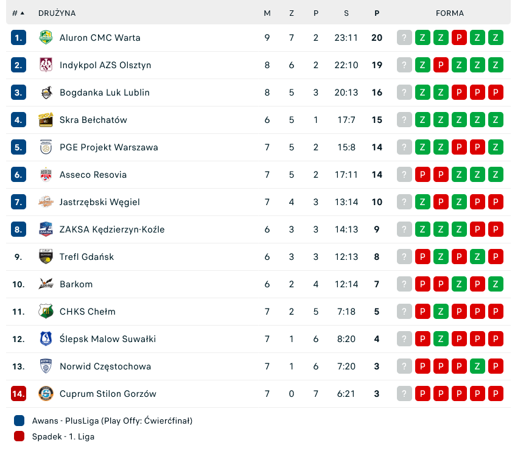Viewport: 515px width, 451px height.
Task: Click the blue Awans legend color square
Action: click(19, 421)
